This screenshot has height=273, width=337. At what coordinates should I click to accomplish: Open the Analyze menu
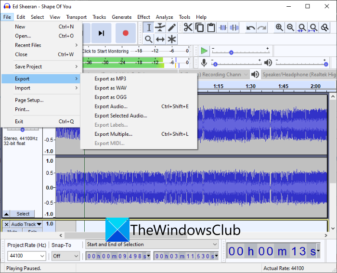click(165, 17)
